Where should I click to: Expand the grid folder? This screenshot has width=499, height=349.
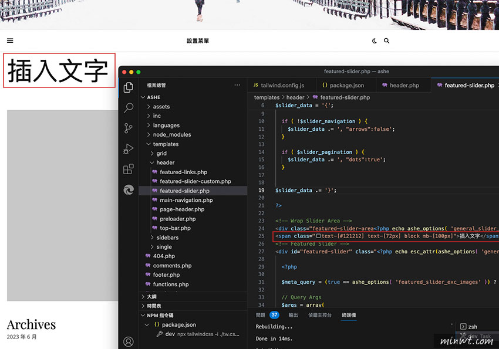tap(193, 153)
